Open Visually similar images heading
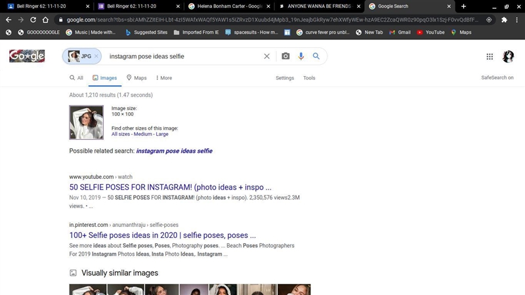The image size is (525, 295). 119,273
